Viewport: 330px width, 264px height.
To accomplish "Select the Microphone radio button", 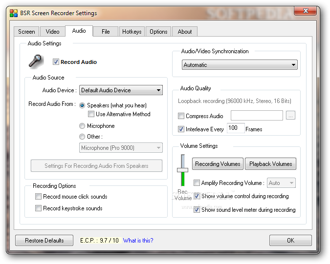I will 82,126.
